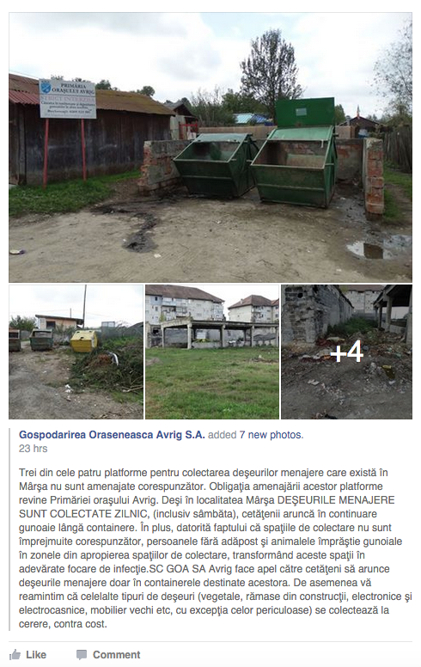
Task: Open the '23 hrs' timestamp link
Action: 34,449
